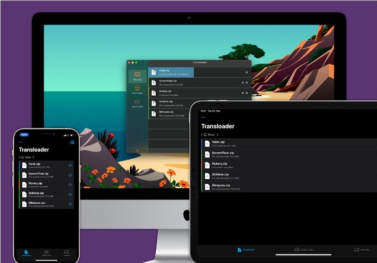
Task: Select flickery.zip name in Mac window
Action: tap(165, 91)
